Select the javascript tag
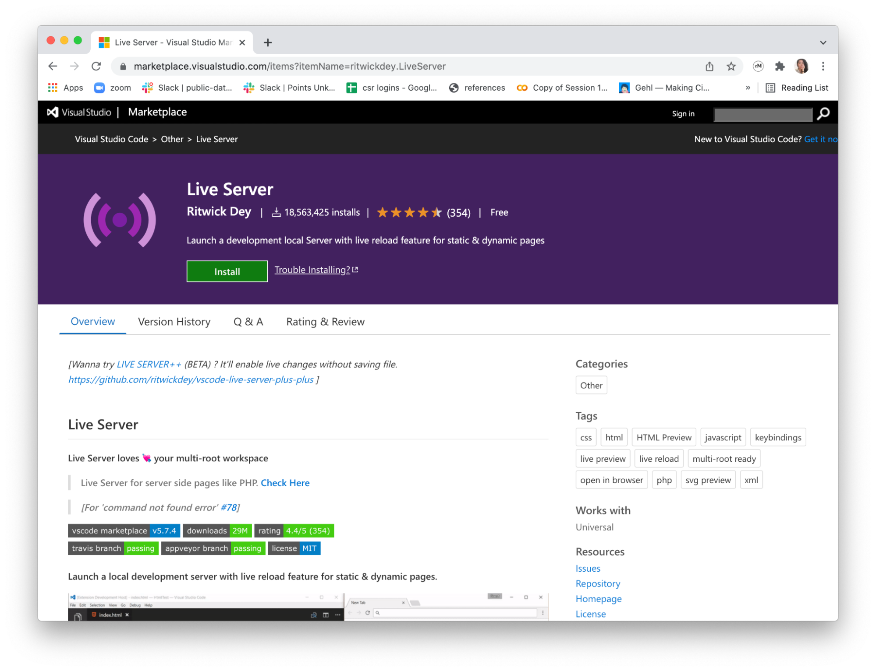Image resolution: width=876 pixels, height=671 pixels. pos(723,437)
